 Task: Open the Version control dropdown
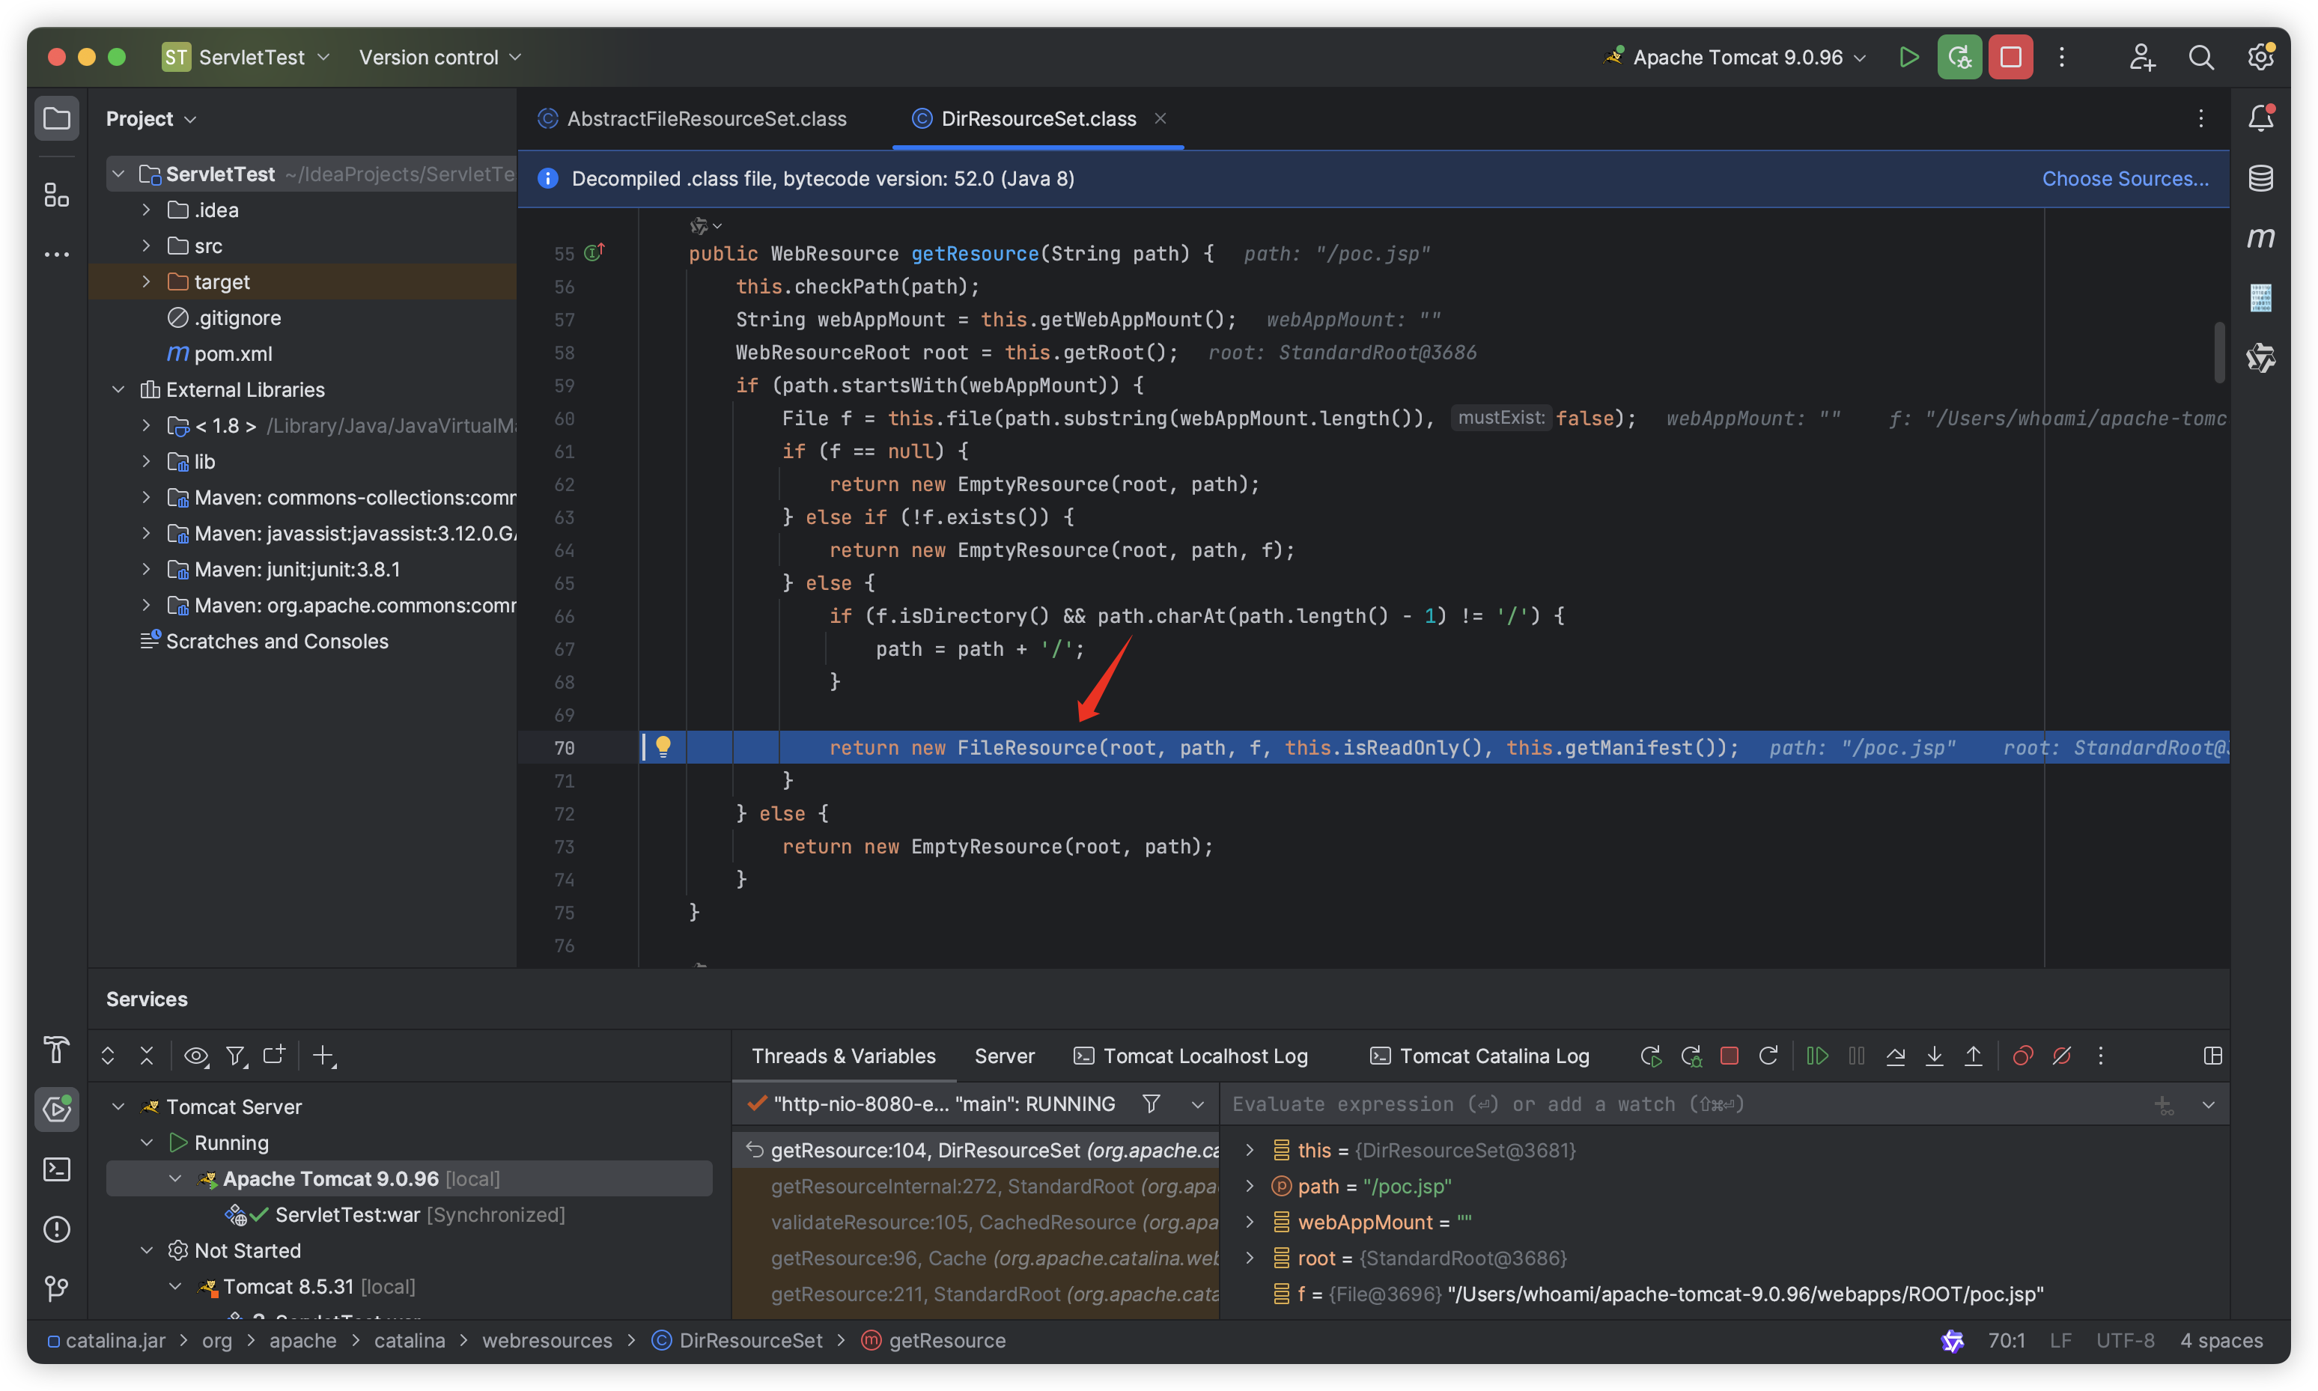pyautogui.click(x=439, y=57)
